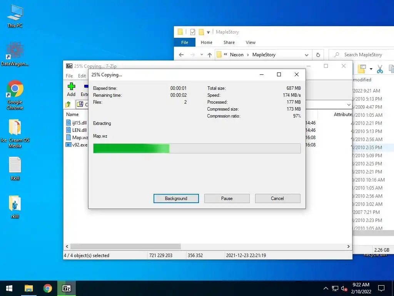394x296 pixels.
Task: Click the network tray icon
Action: coord(335,288)
